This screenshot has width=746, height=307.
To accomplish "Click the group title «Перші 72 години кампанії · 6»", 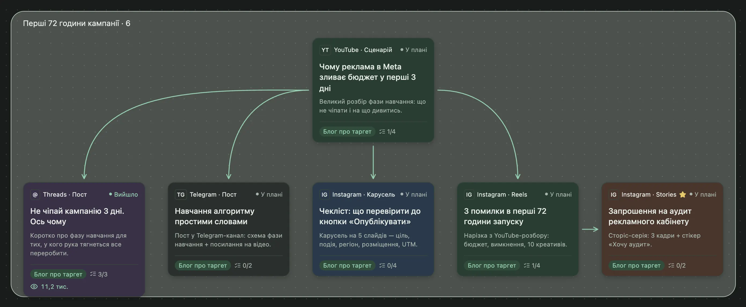I will [76, 23].
